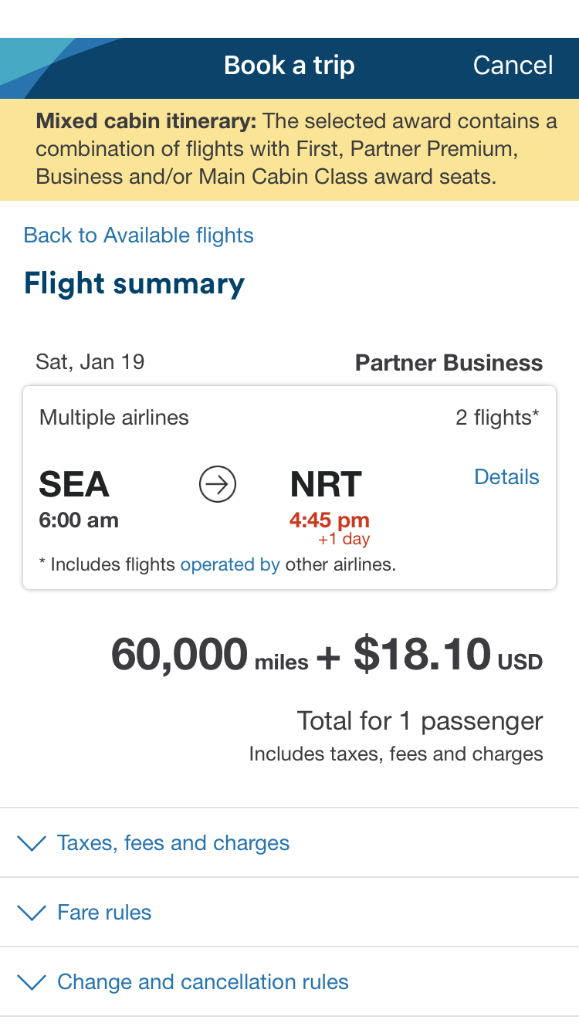Image resolution: width=579 pixels, height=1030 pixels.
Task: Expand the Taxes, fees and charges section
Action: [173, 843]
